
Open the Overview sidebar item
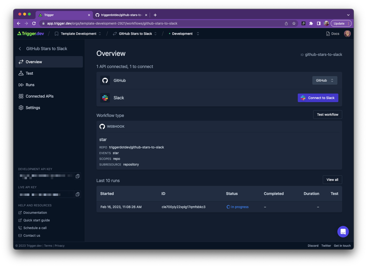(49, 62)
